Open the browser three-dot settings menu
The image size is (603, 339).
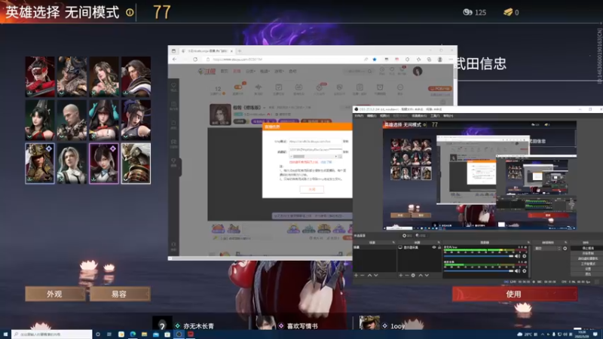(x=450, y=60)
